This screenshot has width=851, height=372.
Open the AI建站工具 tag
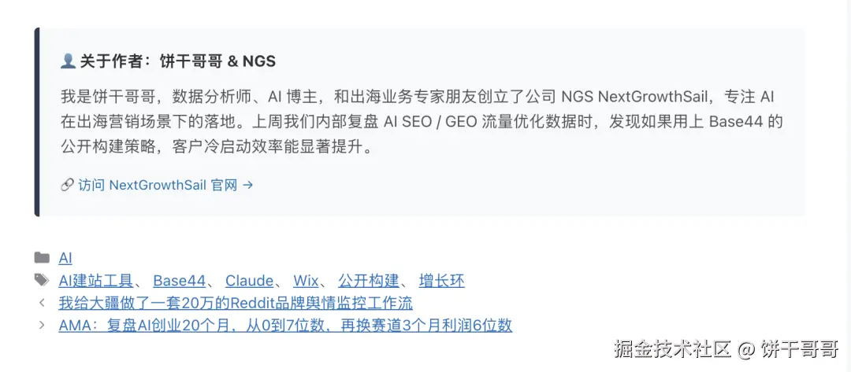point(96,281)
